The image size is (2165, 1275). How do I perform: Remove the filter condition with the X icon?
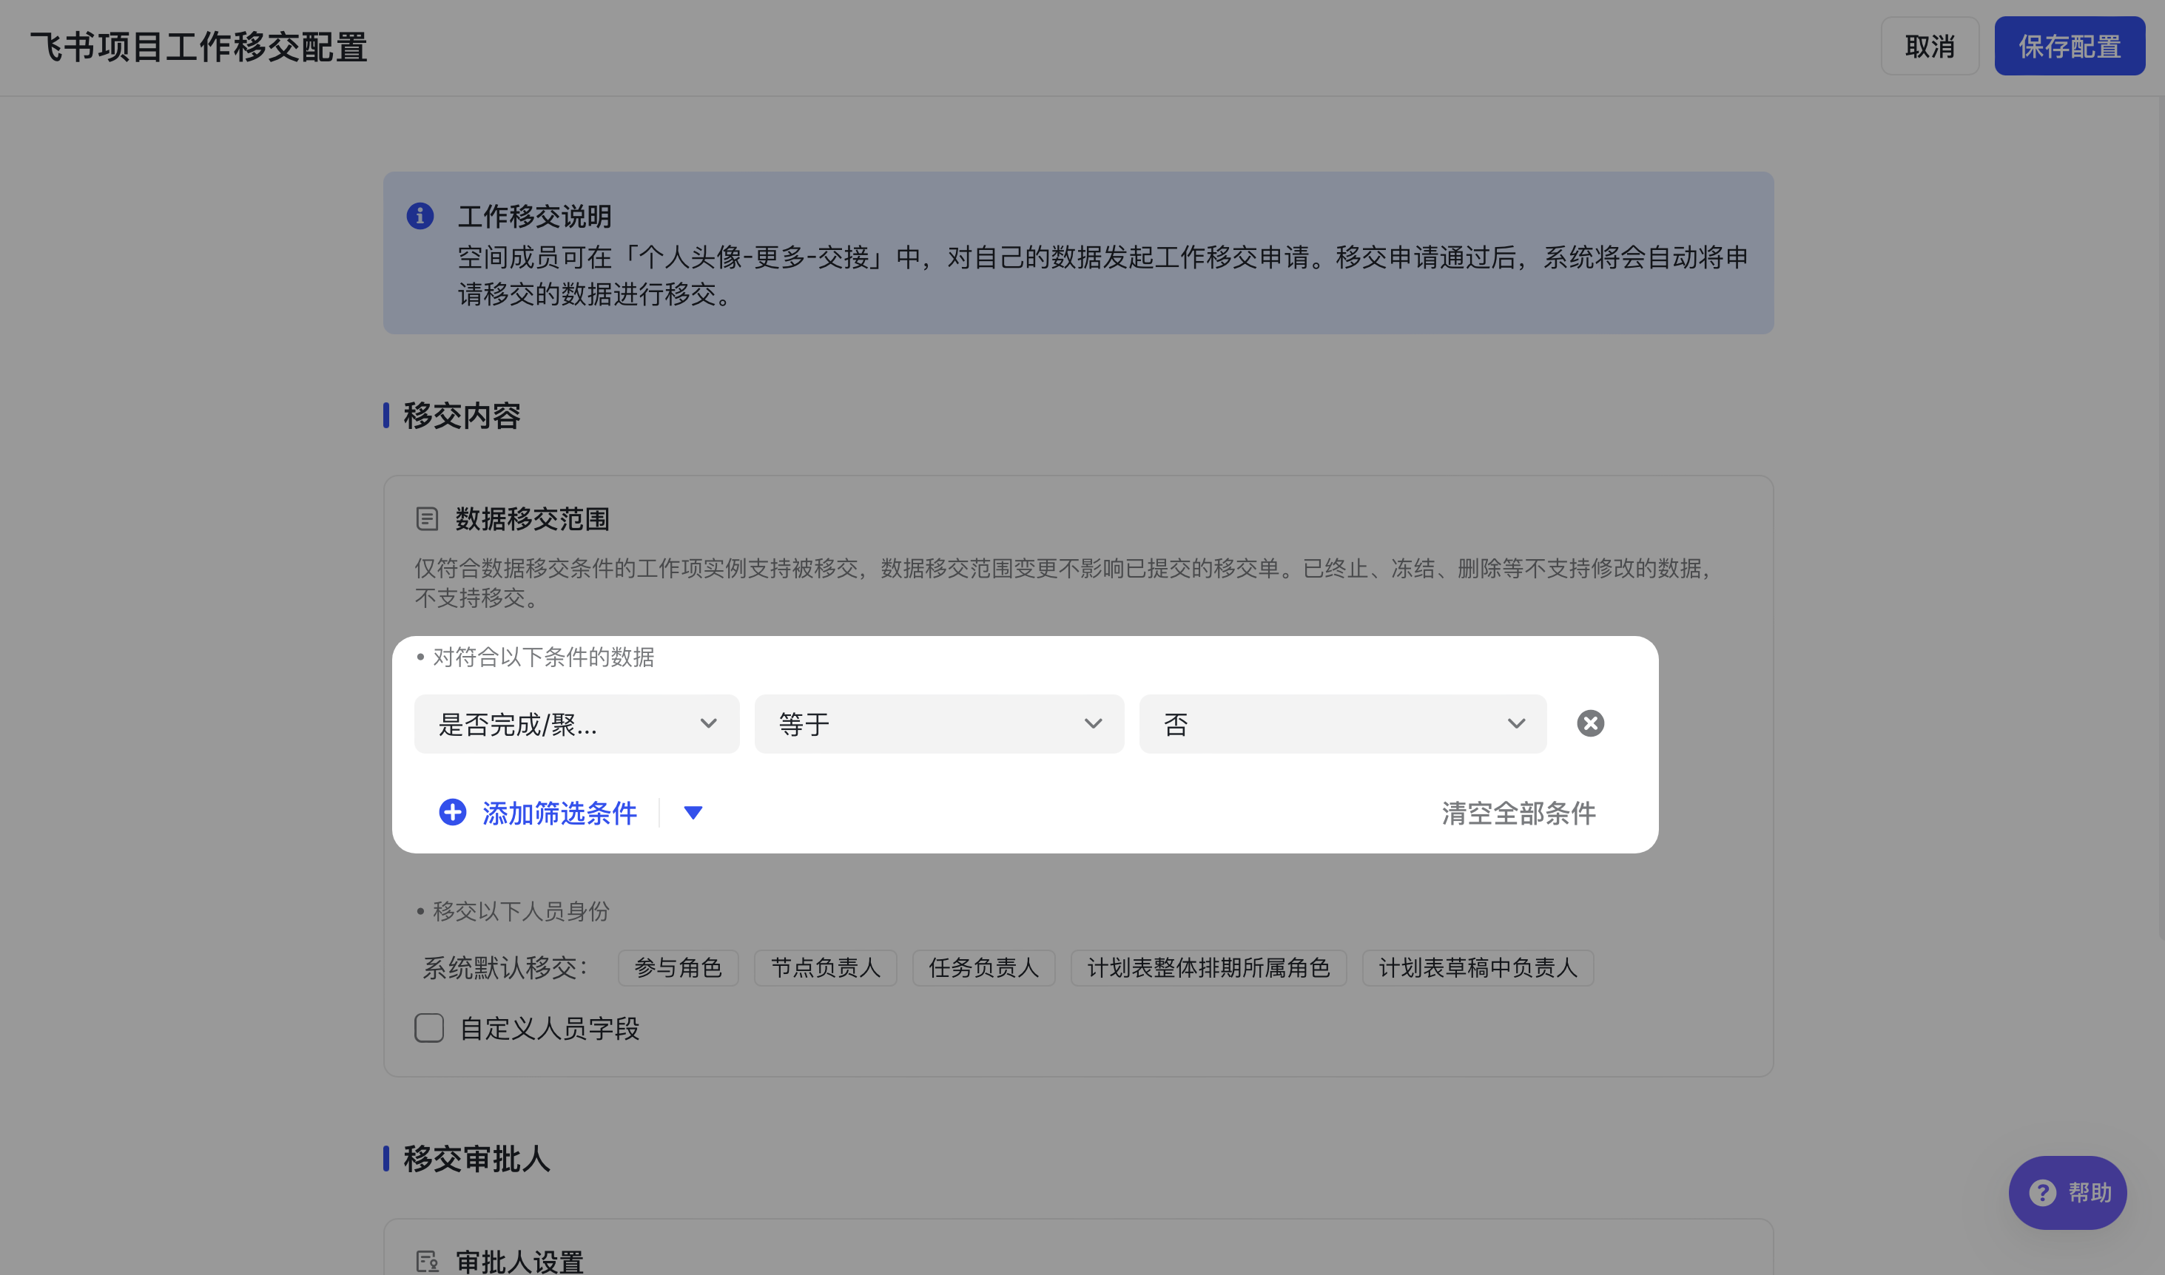(1590, 723)
